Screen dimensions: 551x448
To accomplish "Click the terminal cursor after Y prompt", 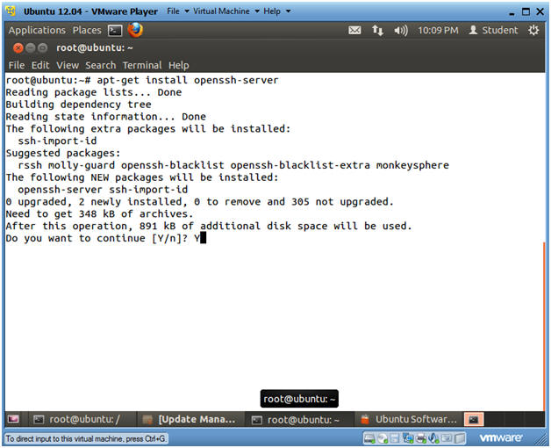I will (x=203, y=238).
